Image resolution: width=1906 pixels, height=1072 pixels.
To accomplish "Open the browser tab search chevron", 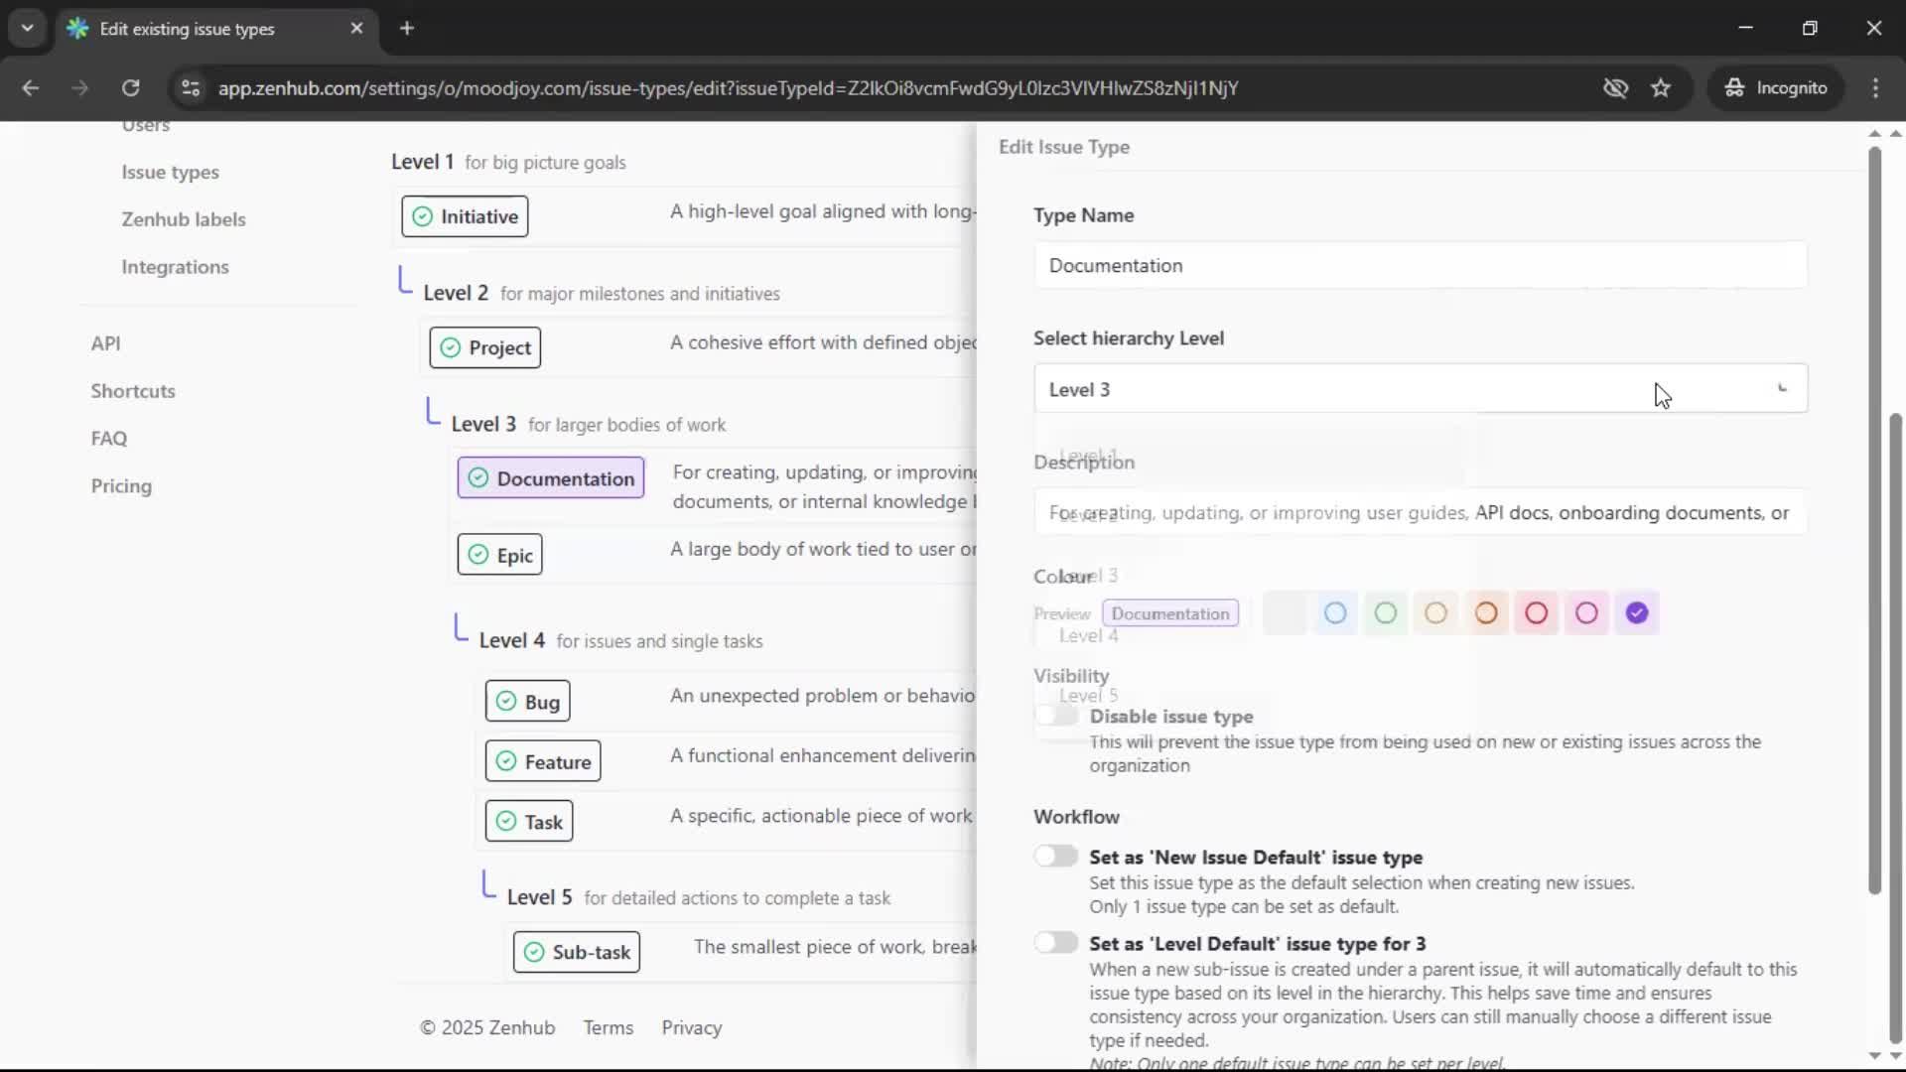I will pyautogui.click(x=28, y=28).
